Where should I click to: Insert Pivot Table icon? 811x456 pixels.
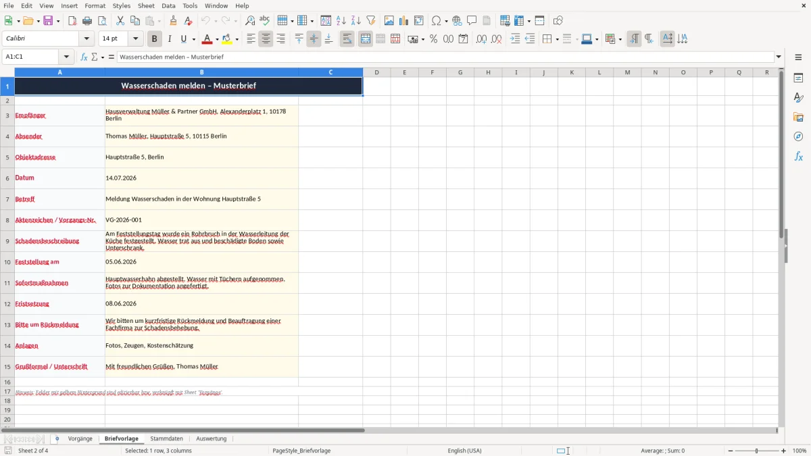point(419,21)
